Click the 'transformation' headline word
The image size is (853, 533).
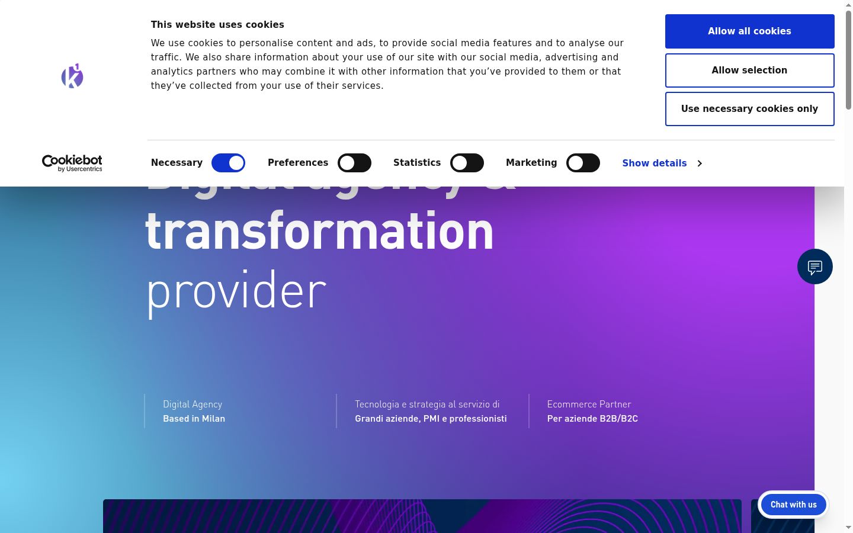point(319,231)
